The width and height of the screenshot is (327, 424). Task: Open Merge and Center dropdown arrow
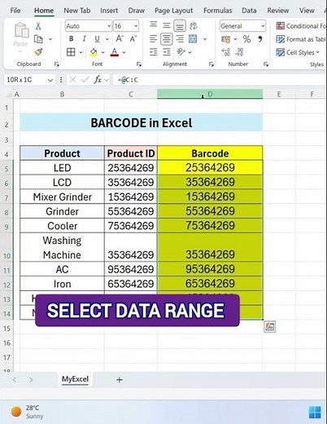(205, 39)
